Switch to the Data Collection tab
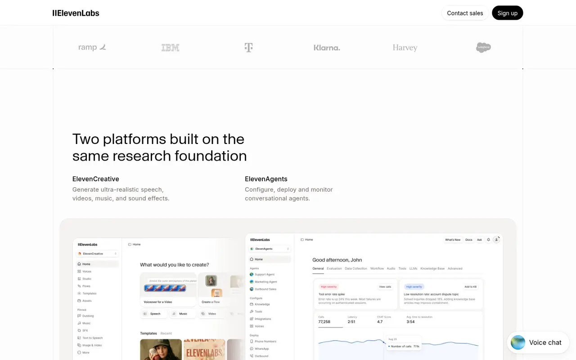576x360 pixels. tap(356, 269)
